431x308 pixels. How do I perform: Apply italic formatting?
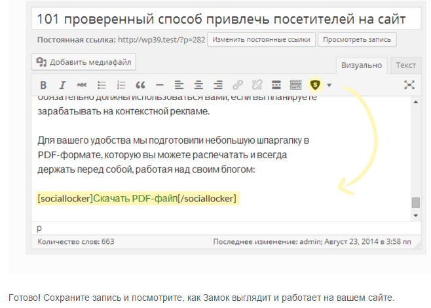click(62, 85)
